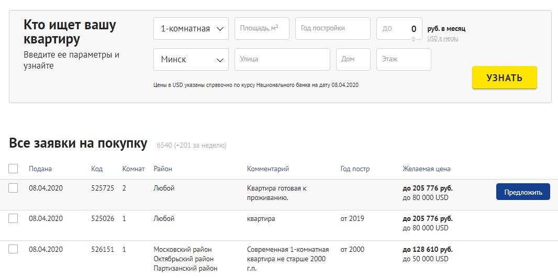Screen dimensions: 558x278
Task: Check the box for request 525725
Action: (13, 188)
